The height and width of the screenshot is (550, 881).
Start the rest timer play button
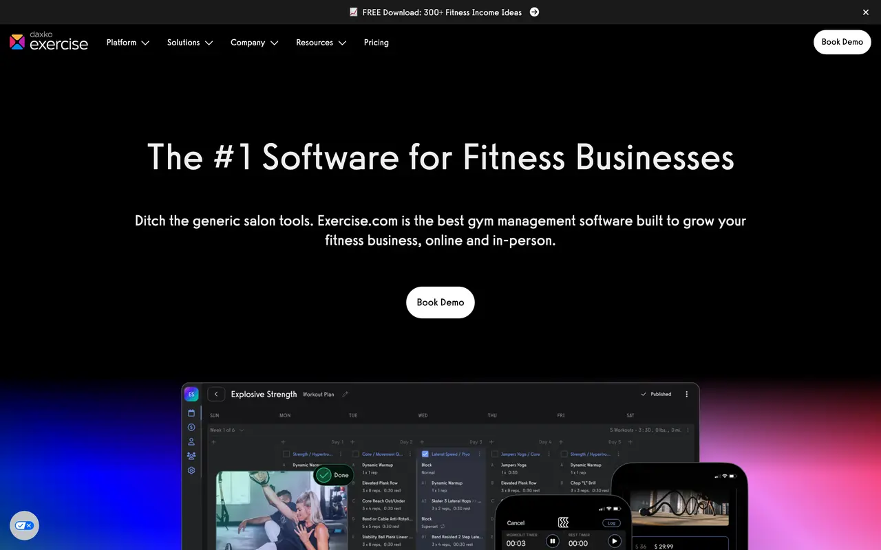(615, 541)
